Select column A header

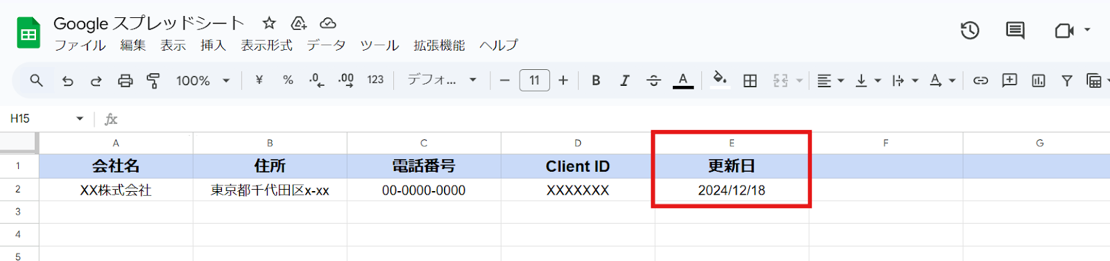116,143
